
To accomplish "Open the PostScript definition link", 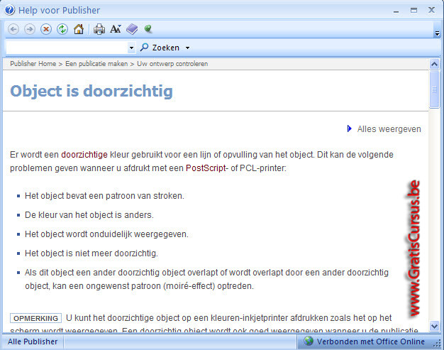I will click(206, 168).
